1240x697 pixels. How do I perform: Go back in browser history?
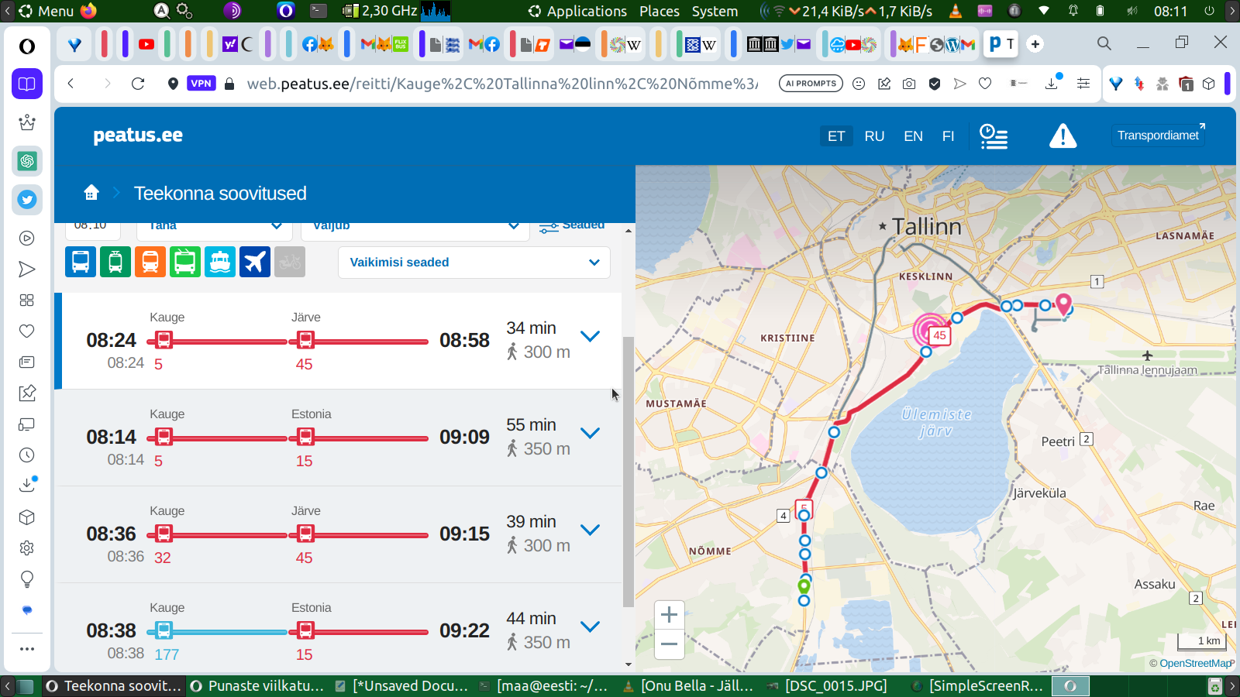coord(71,84)
